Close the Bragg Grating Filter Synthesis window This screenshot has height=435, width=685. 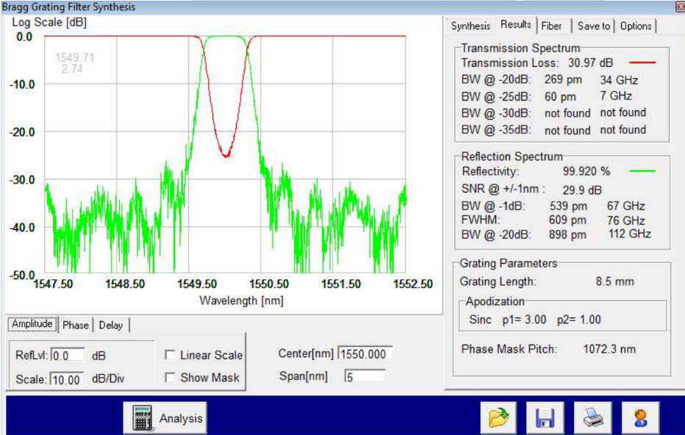point(679,6)
